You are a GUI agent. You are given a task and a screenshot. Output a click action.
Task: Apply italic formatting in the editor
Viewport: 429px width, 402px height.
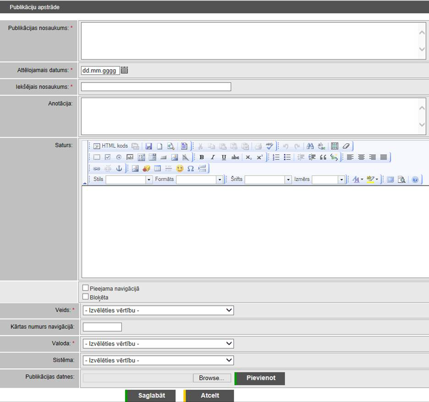point(213,157)
